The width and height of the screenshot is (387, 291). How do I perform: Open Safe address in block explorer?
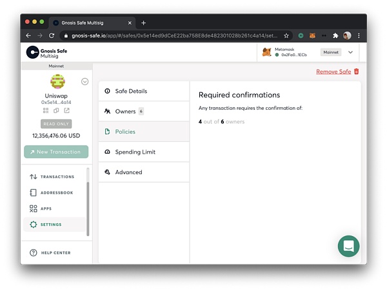point(67,111)
